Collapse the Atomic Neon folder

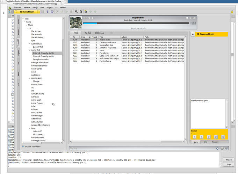pos(30,78)
